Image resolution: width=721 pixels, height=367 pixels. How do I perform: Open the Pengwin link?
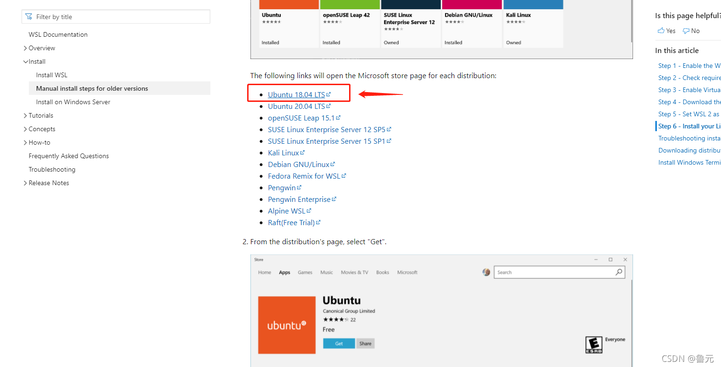(x=282, y=187)
